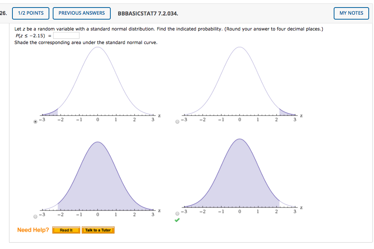374x249 pixels.
Task: Click the z axis label on top-left graph
Action: pyautogui.click(x=159, y=116)
